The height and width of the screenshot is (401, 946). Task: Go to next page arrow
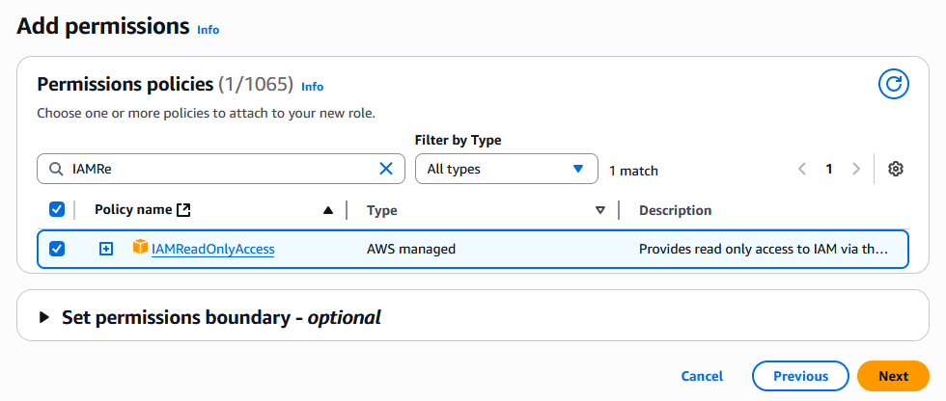[855, 170]
